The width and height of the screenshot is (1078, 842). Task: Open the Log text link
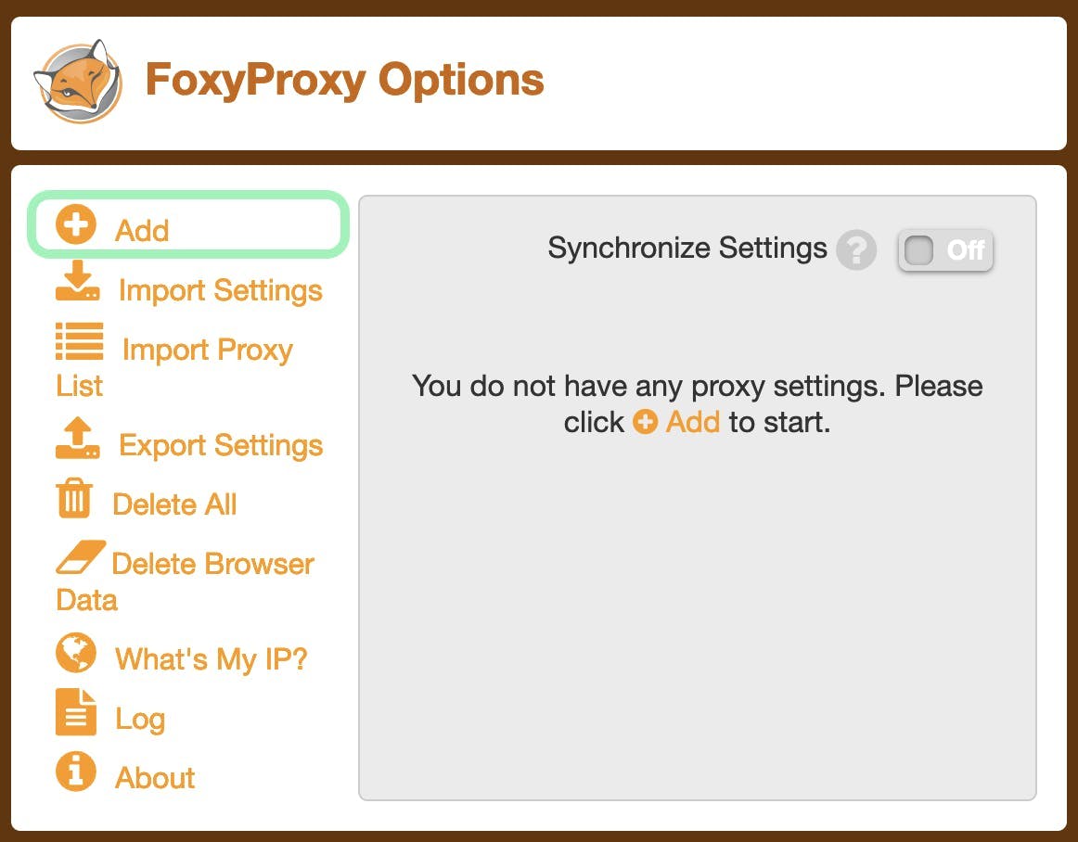[140, 720]
